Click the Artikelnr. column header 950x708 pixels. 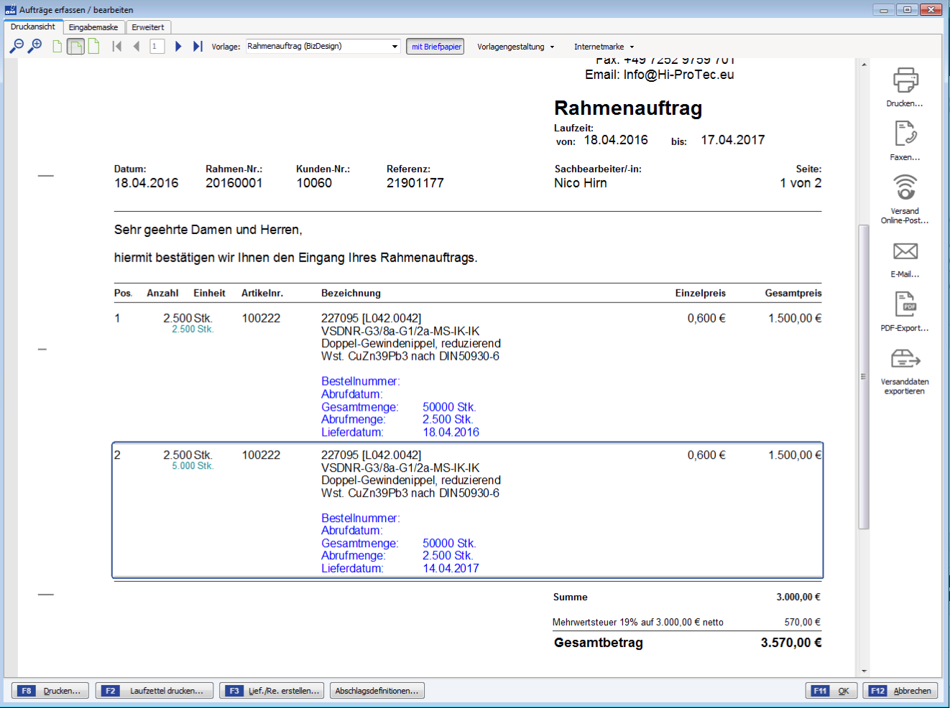(x=262, y=293)
